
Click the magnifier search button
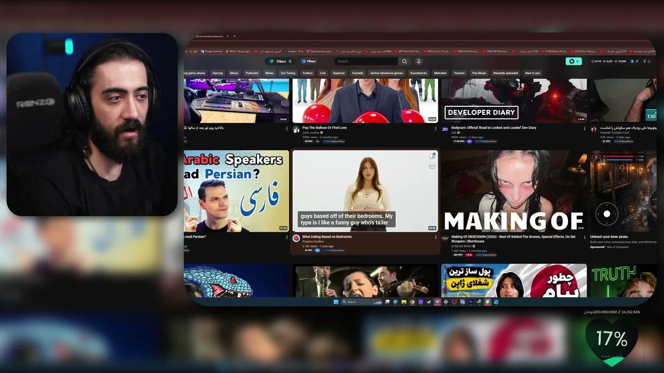(x=405, y=61)
